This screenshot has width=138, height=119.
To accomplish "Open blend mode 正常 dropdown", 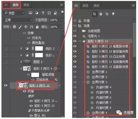I will (18, 20).
